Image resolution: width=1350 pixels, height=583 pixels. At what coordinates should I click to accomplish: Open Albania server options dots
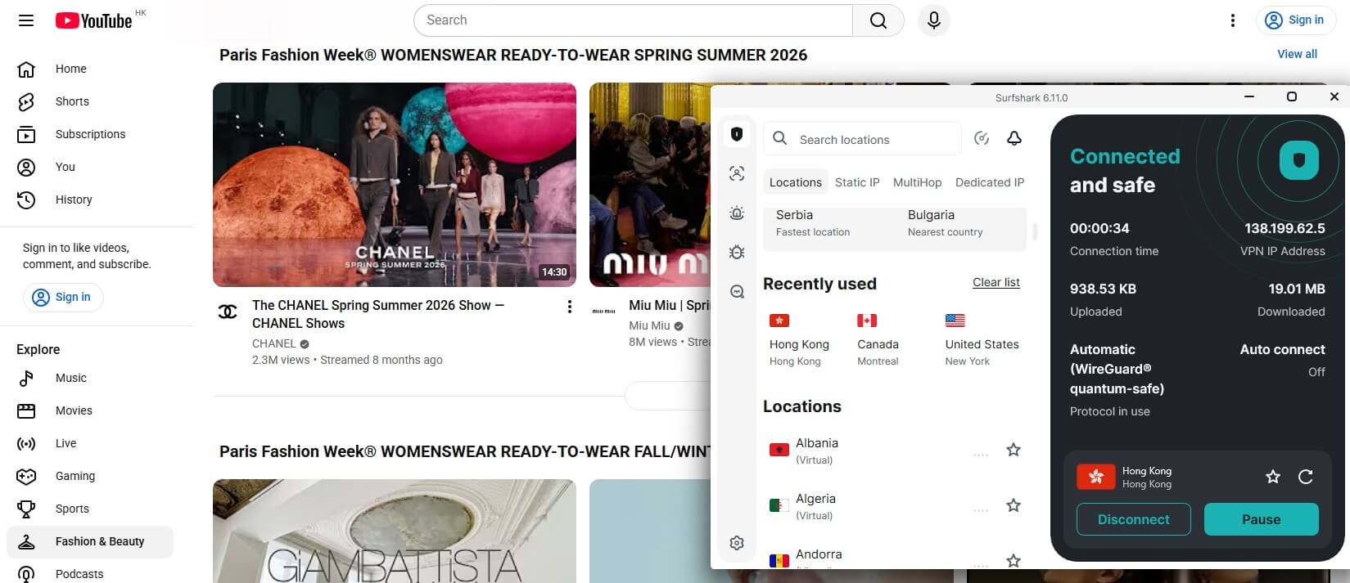[x=980, y=455]
